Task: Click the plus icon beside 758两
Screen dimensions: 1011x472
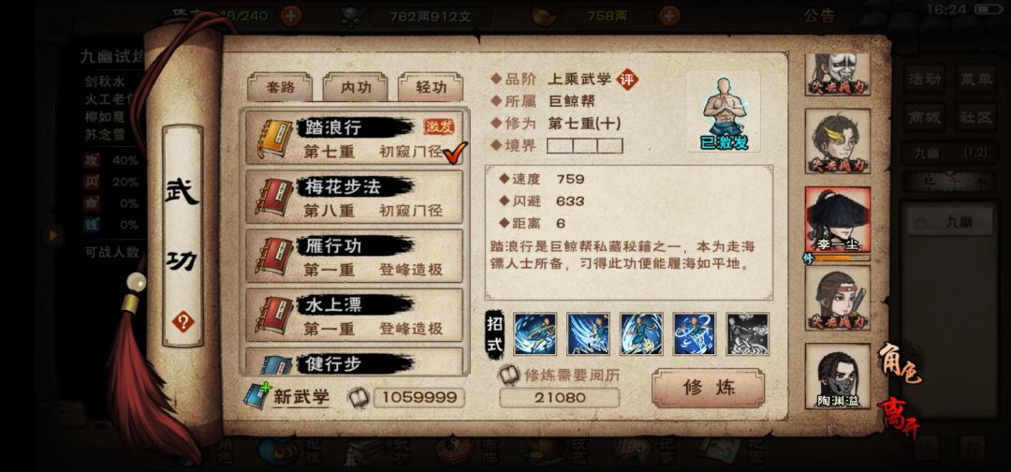Action: point(670,16)
